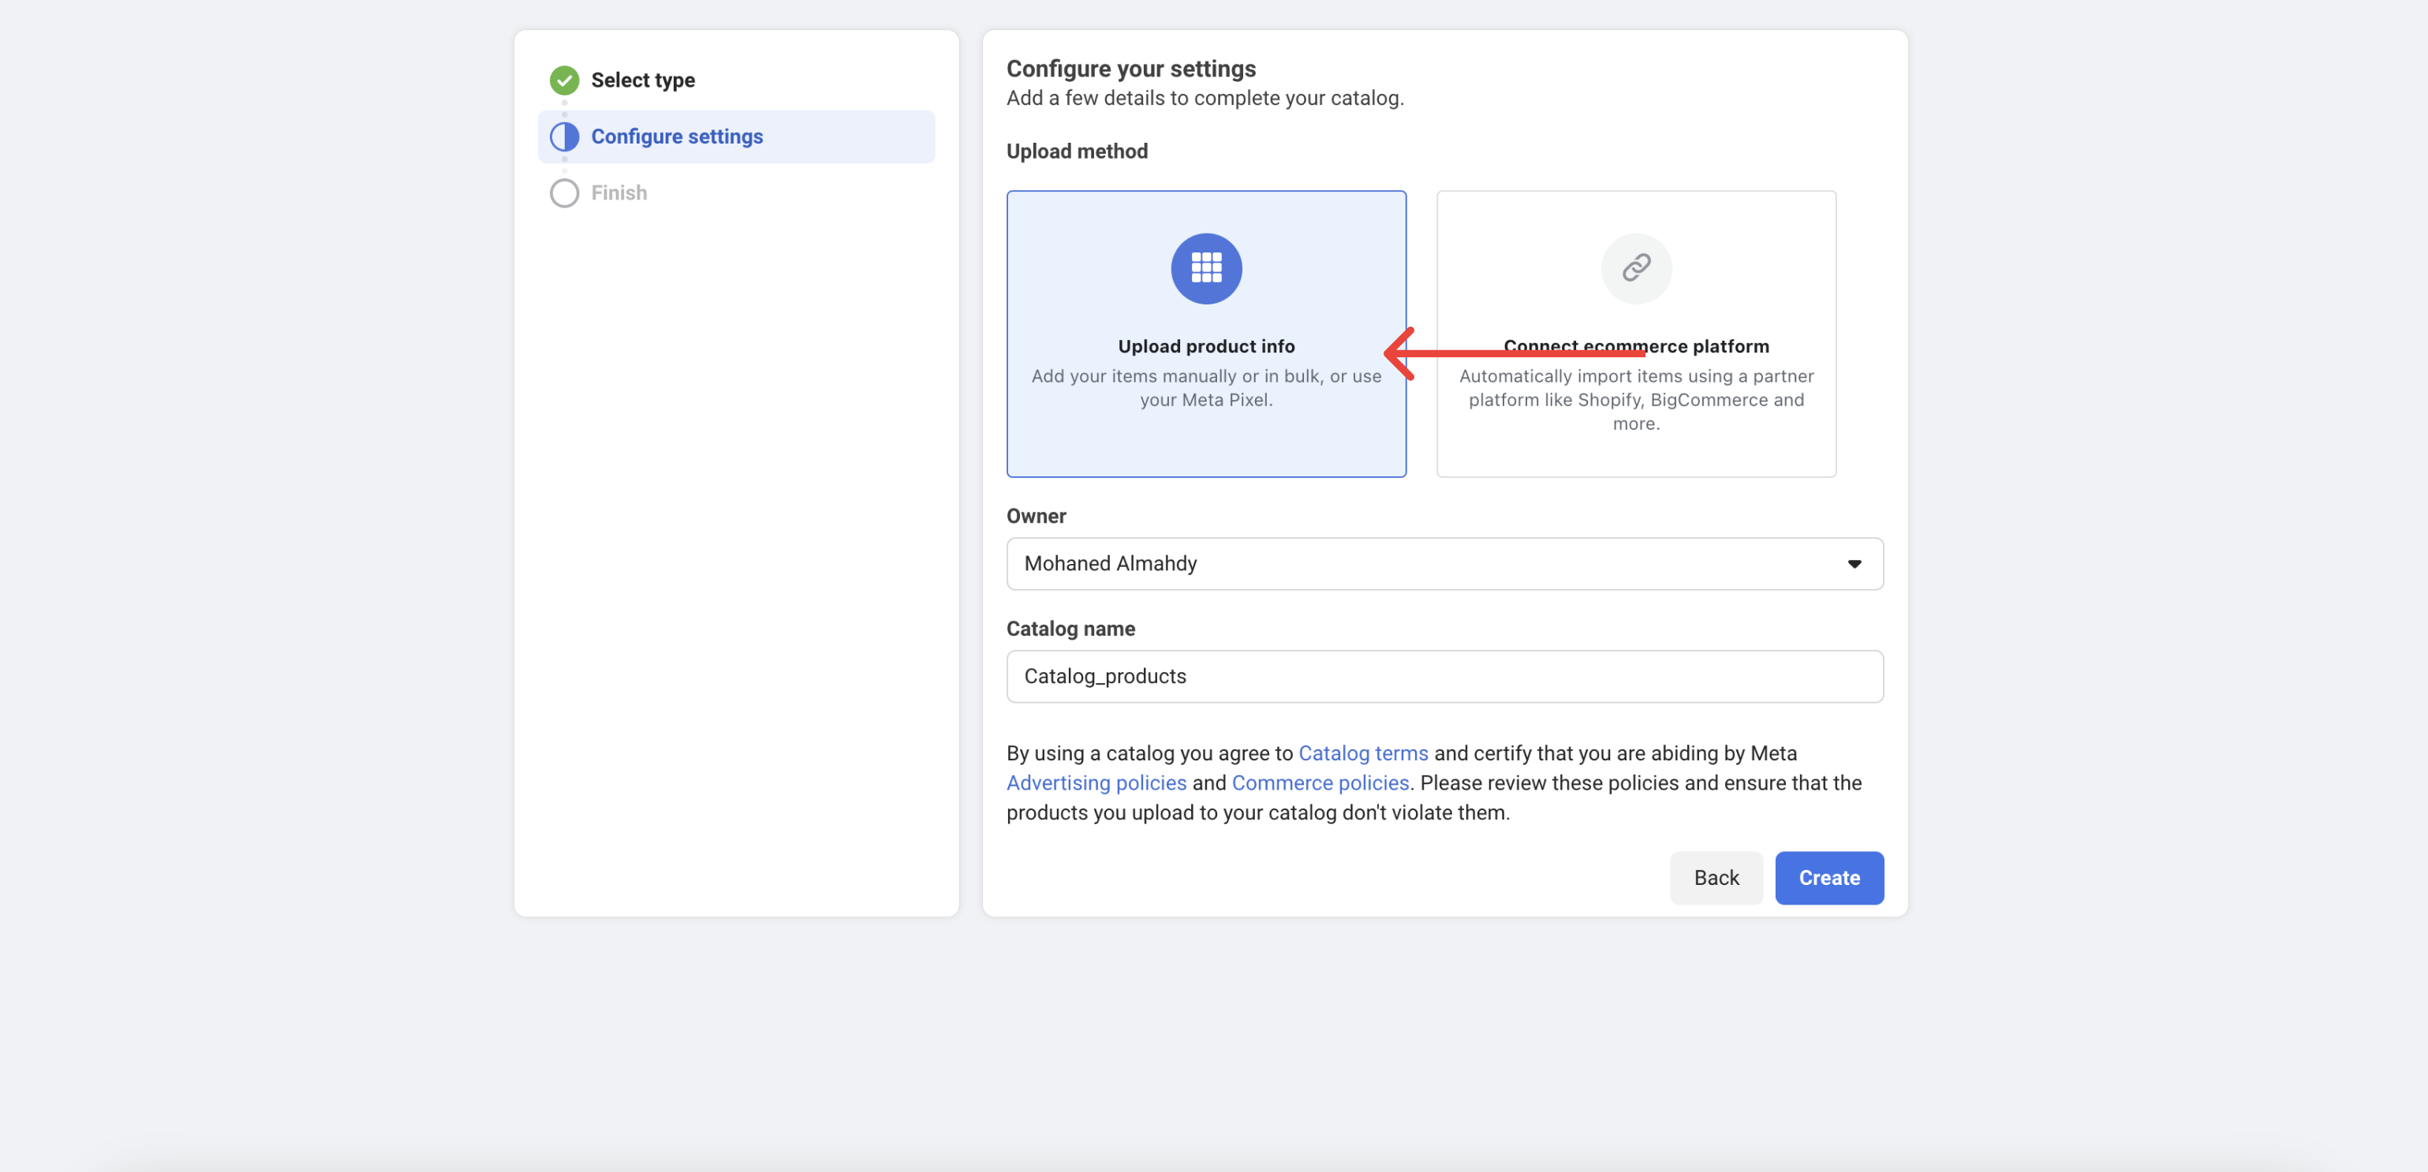The height and width of the screenshot is (1172, 2428).
Task: Go to the Select type step
Action: point(642,80)
